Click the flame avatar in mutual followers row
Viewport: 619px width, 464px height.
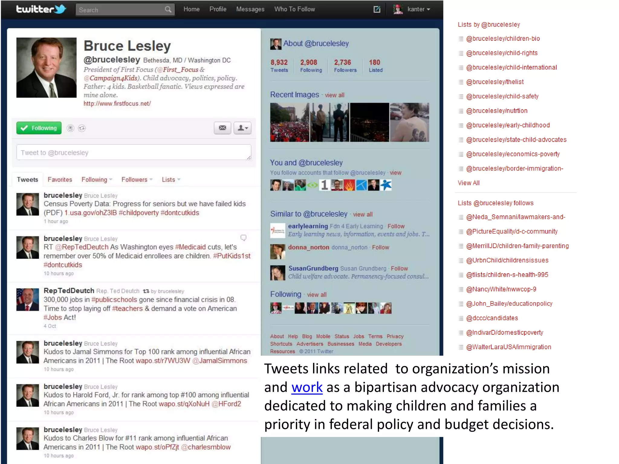[x=349, y=185]
